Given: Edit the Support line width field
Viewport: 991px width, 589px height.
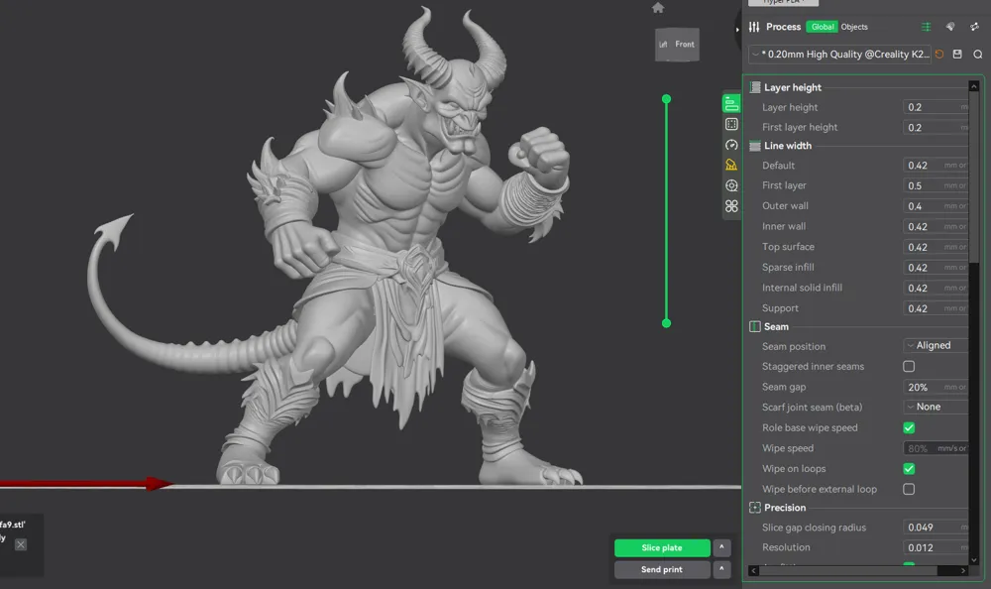Looking at the screenshot, I should point(936,308).
